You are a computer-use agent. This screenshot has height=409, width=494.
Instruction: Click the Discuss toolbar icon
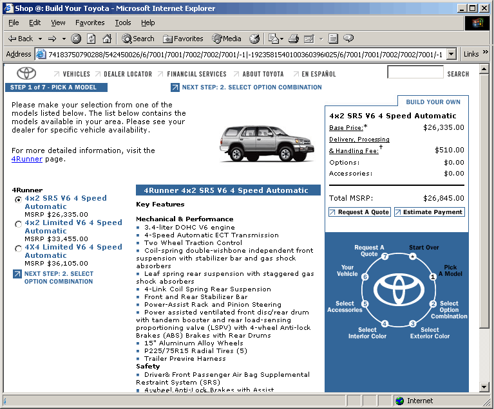click(333, 39)
